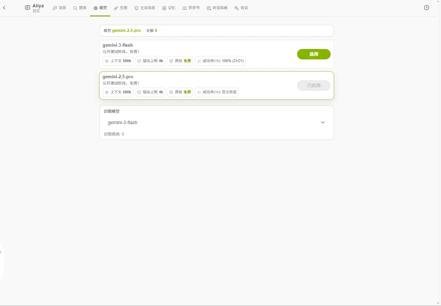Screen dimensions: 441x306
Task: Open the 对话风格 tab
Action: click(217, 8)
